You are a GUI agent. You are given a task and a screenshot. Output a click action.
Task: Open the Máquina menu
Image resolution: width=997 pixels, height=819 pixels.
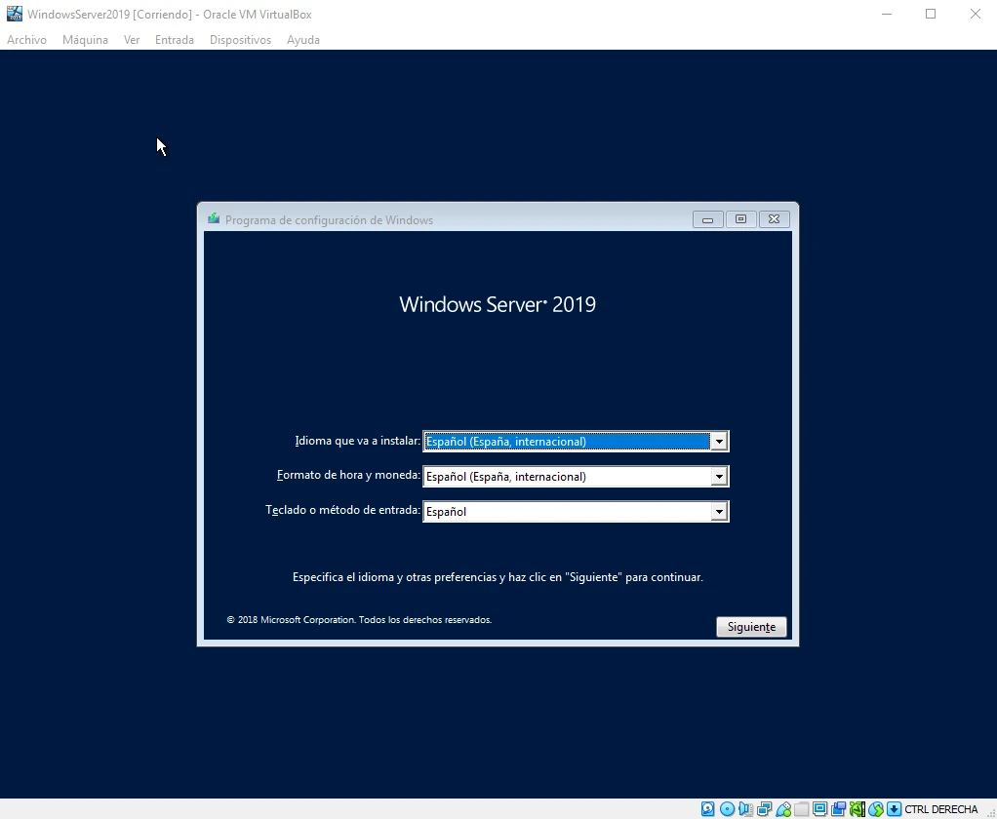85,39
